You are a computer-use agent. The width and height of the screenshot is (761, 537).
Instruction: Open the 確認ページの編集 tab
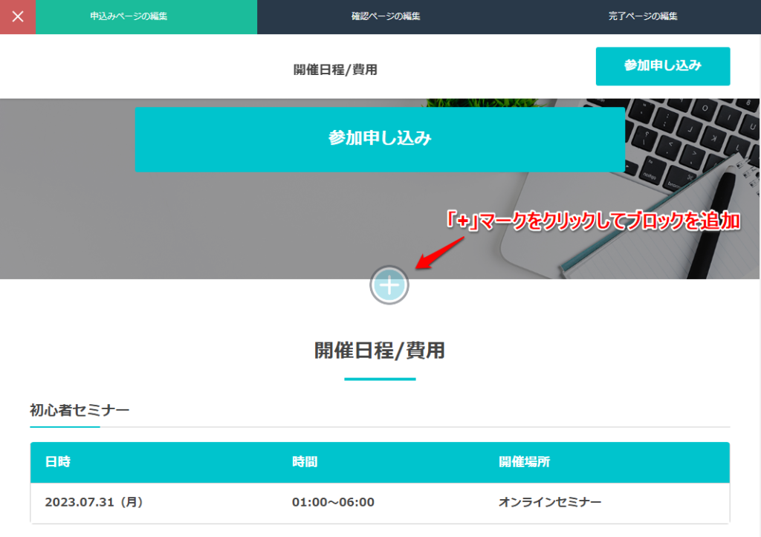pyautogui.click(x=386, y=17)
